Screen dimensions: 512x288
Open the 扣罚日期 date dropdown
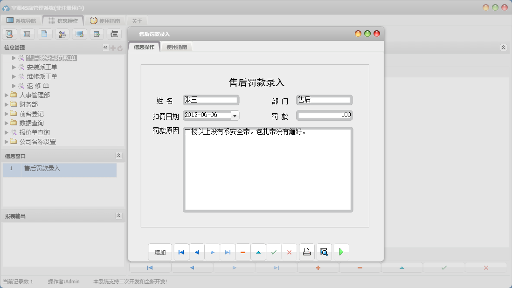pyautogui.click(x=235, y=115)
